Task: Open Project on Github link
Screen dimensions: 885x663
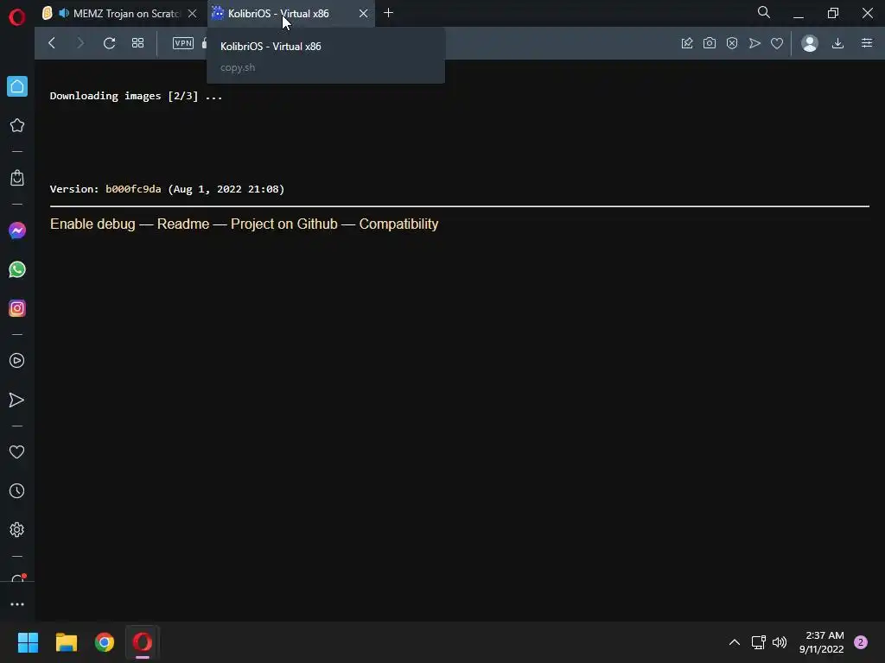Action: [283, 224]
